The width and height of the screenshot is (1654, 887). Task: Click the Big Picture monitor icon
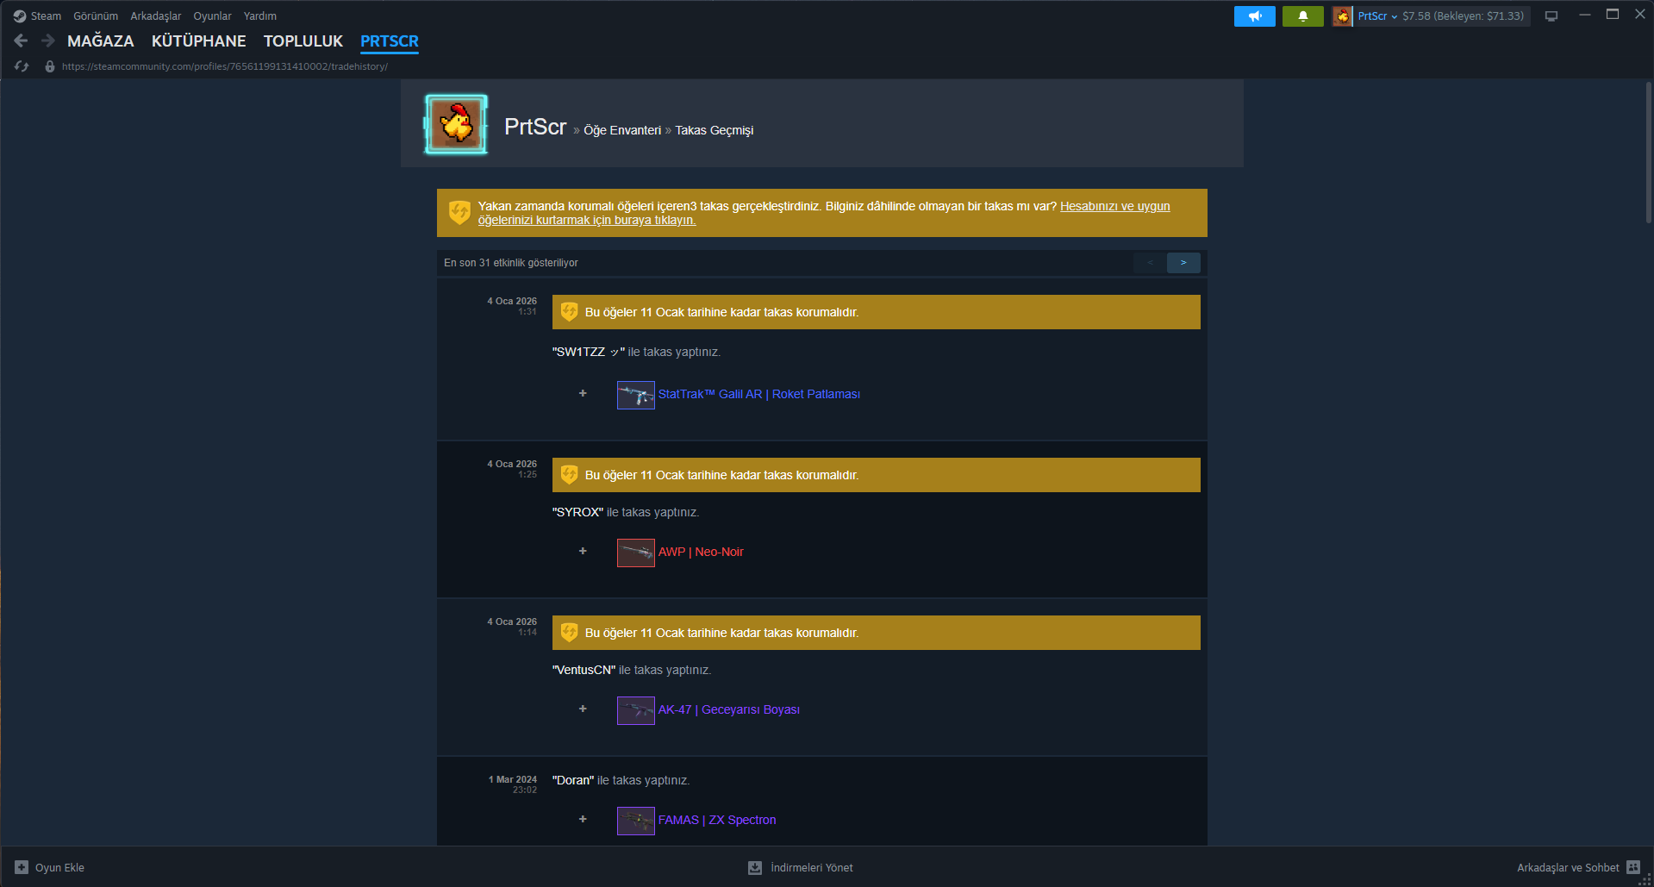click(x=1551, y=16)
